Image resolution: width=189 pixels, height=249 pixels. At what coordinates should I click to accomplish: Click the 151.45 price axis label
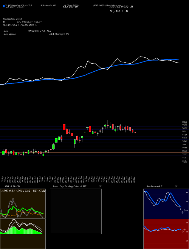tap(185, 138)
